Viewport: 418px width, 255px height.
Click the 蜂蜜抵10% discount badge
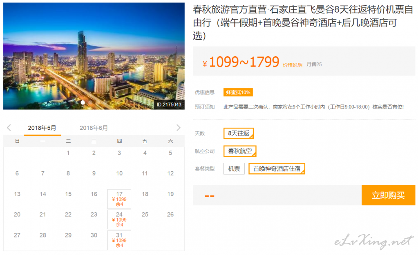click(238, 92)
